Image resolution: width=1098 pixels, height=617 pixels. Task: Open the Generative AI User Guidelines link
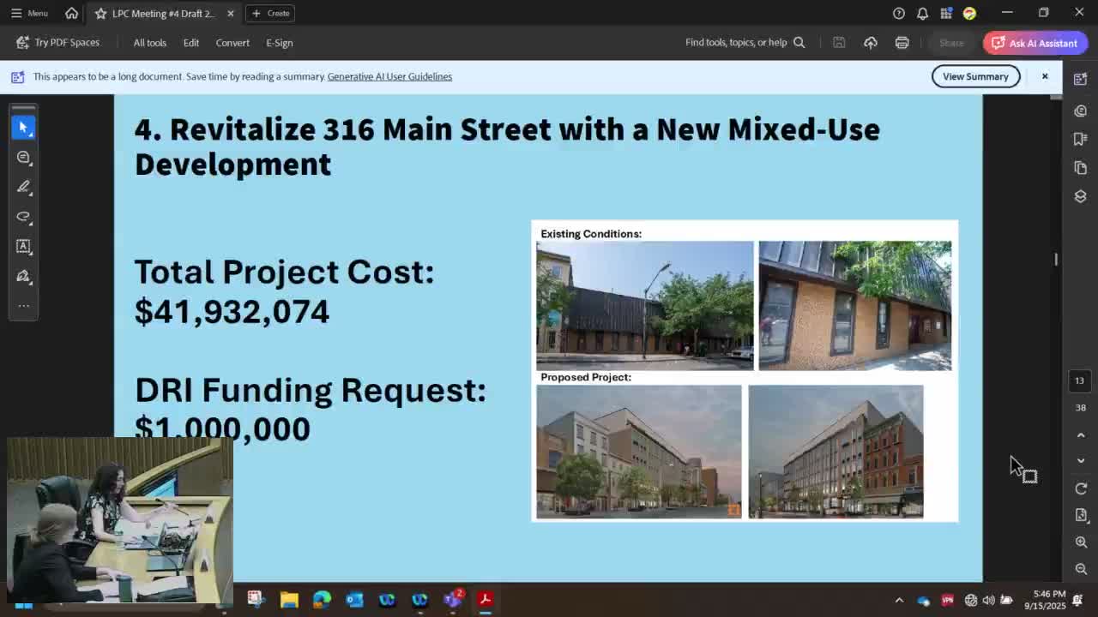pyautogui.click(x=389, y=76)
